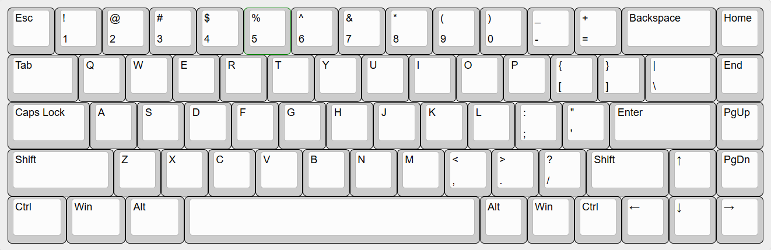Click the backslash pipe key

coord(681,78)
